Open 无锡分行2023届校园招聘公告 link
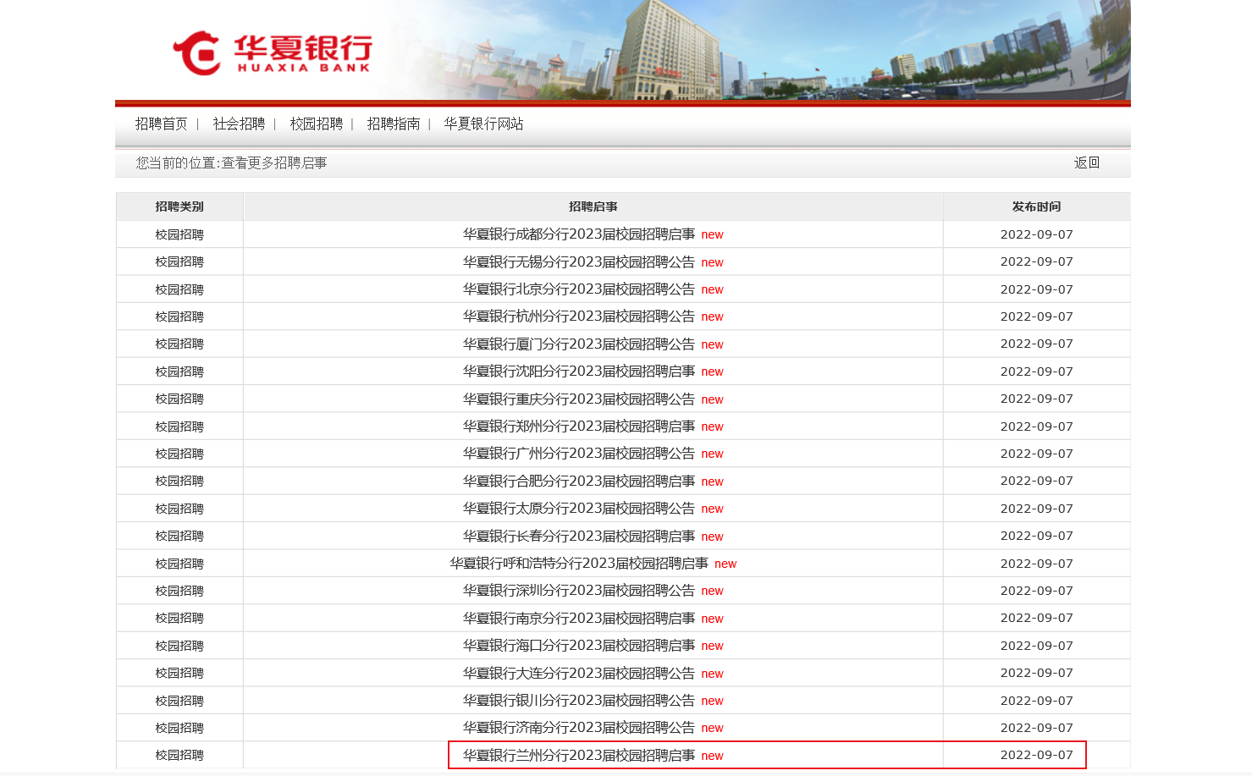The image size is (1252, 776). click(x=578, y=262)
